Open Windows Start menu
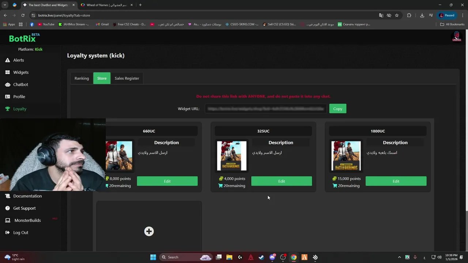Image resolution: width=468 pixels, height=263 pixels. (x=153, y=257)
